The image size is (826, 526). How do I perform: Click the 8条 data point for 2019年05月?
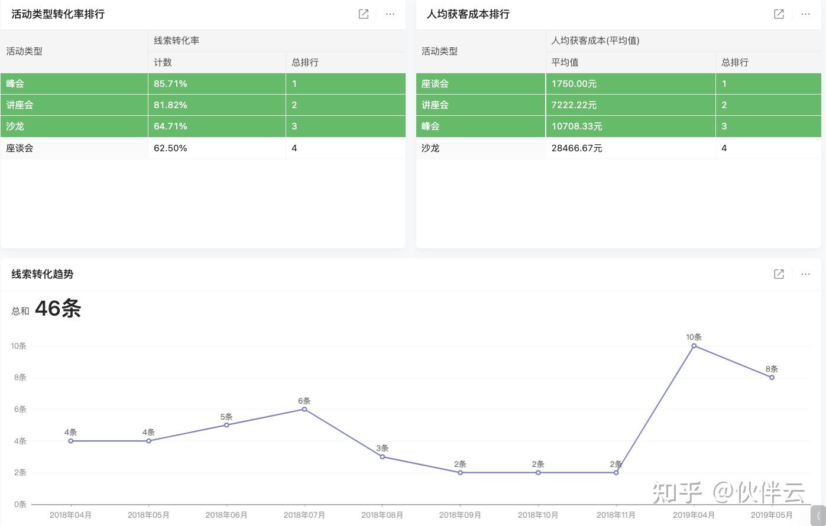[x=772, y=377]
